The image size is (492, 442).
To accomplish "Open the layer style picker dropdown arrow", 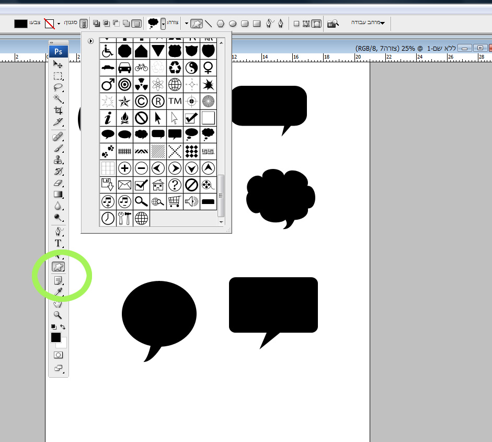I will click(59, 24).
